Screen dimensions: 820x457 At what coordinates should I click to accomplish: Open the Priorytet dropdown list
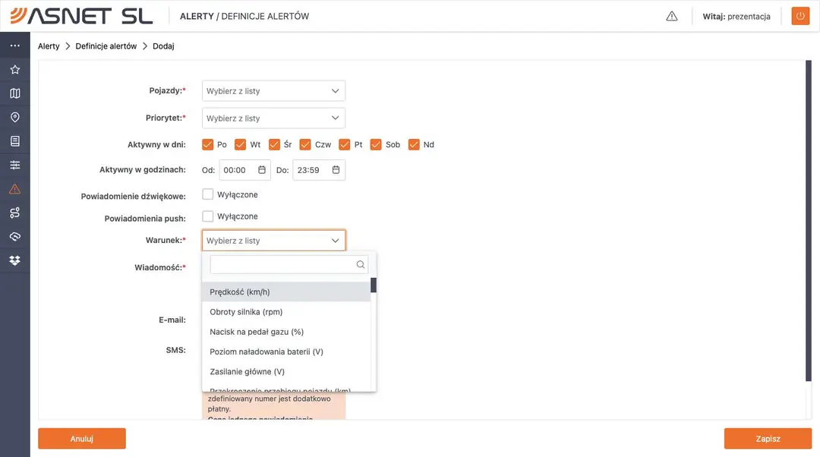(x=273, y=118)
